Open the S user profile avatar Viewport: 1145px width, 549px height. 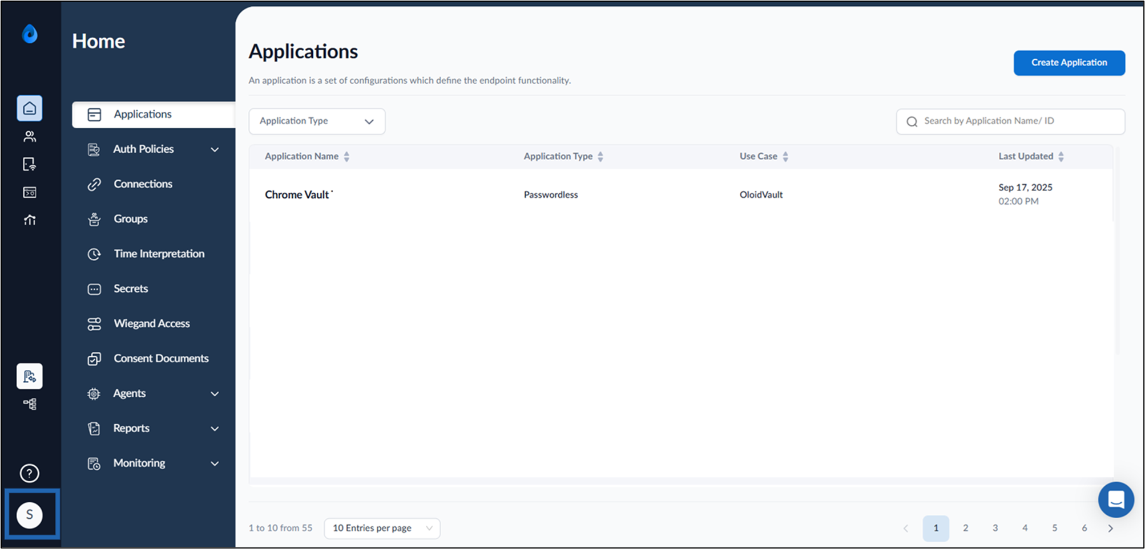30,515
